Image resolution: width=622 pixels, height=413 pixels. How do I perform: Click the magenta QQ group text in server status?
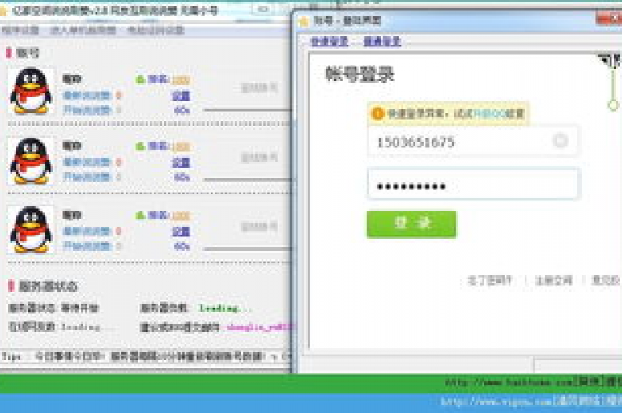point(260,327)
